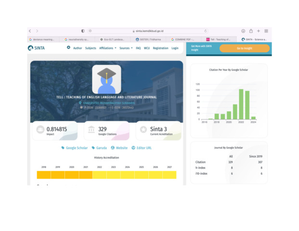The height and width of the screenshot is (231, 299).
Task: Open the downloads icon in Safari toolbar
Action: point(243,31)
